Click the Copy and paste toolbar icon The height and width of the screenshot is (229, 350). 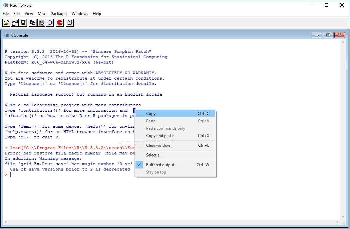(x=50, y=23)
